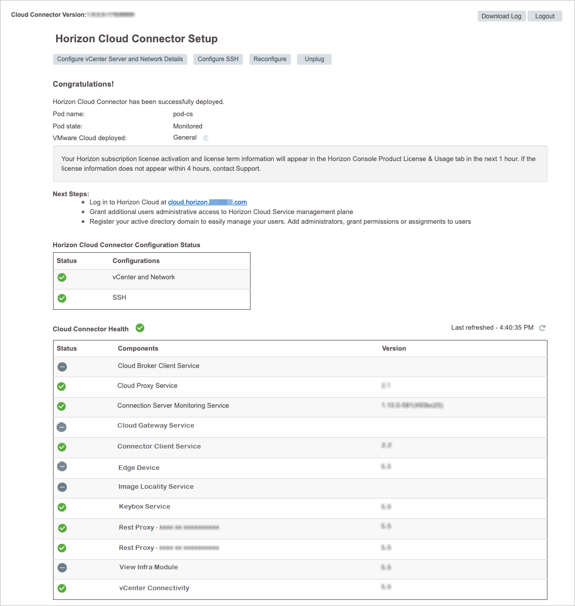Open Configure vCenter Server and Network Details
The height and width of the screenshot is (606, 575).
[120, 59]
